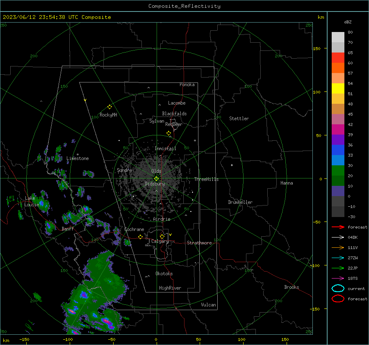Image resolution: width=369 pixels, height=345 pixels.
Task: Select the yellow diamond marker near RockyMH
Action: coord(109,107)
